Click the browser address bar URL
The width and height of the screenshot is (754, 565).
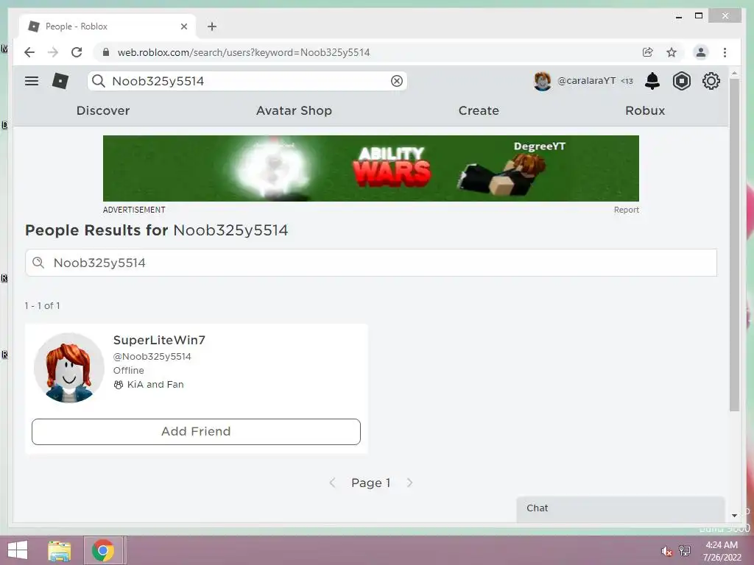pos(243,52)
